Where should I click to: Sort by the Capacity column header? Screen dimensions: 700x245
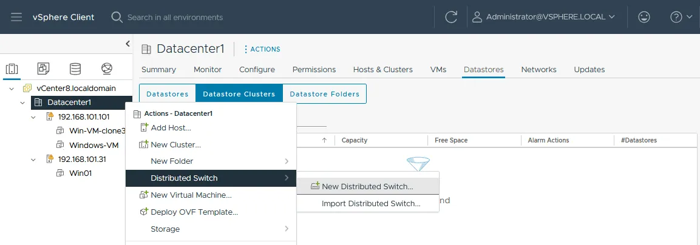355,140
